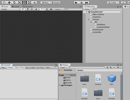Select the Item prefab asset
This screenshot has height=100, width=130.
[x=112, y=78]
